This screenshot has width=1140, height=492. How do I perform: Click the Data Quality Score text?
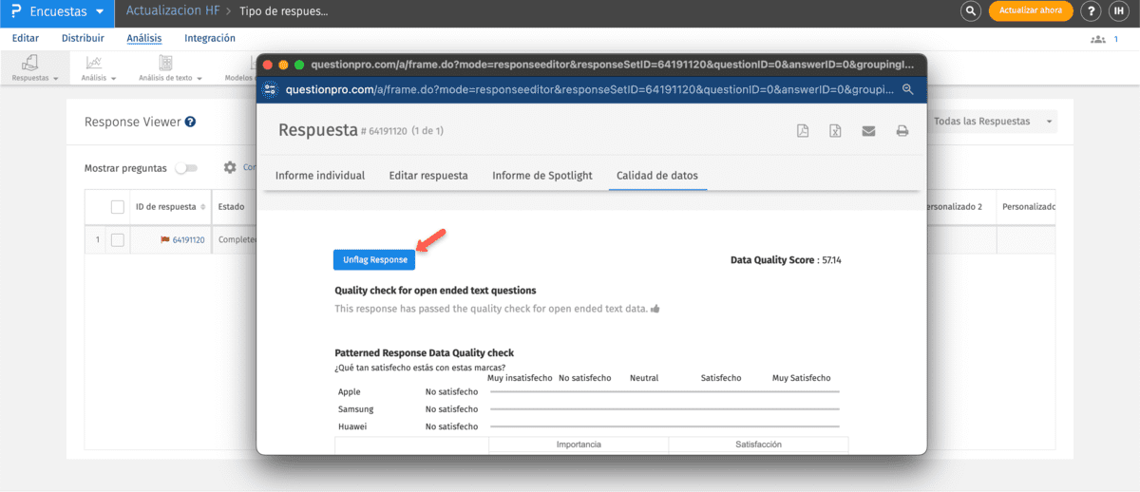786,259
